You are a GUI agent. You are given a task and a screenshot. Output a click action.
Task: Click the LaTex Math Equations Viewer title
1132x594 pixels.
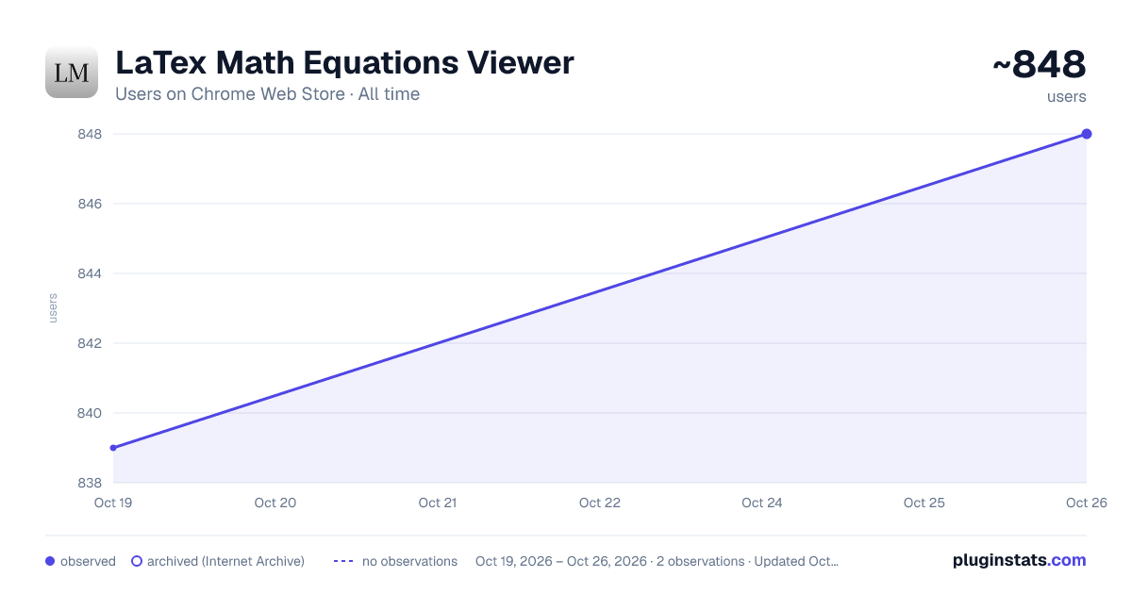tap(344, 62)
